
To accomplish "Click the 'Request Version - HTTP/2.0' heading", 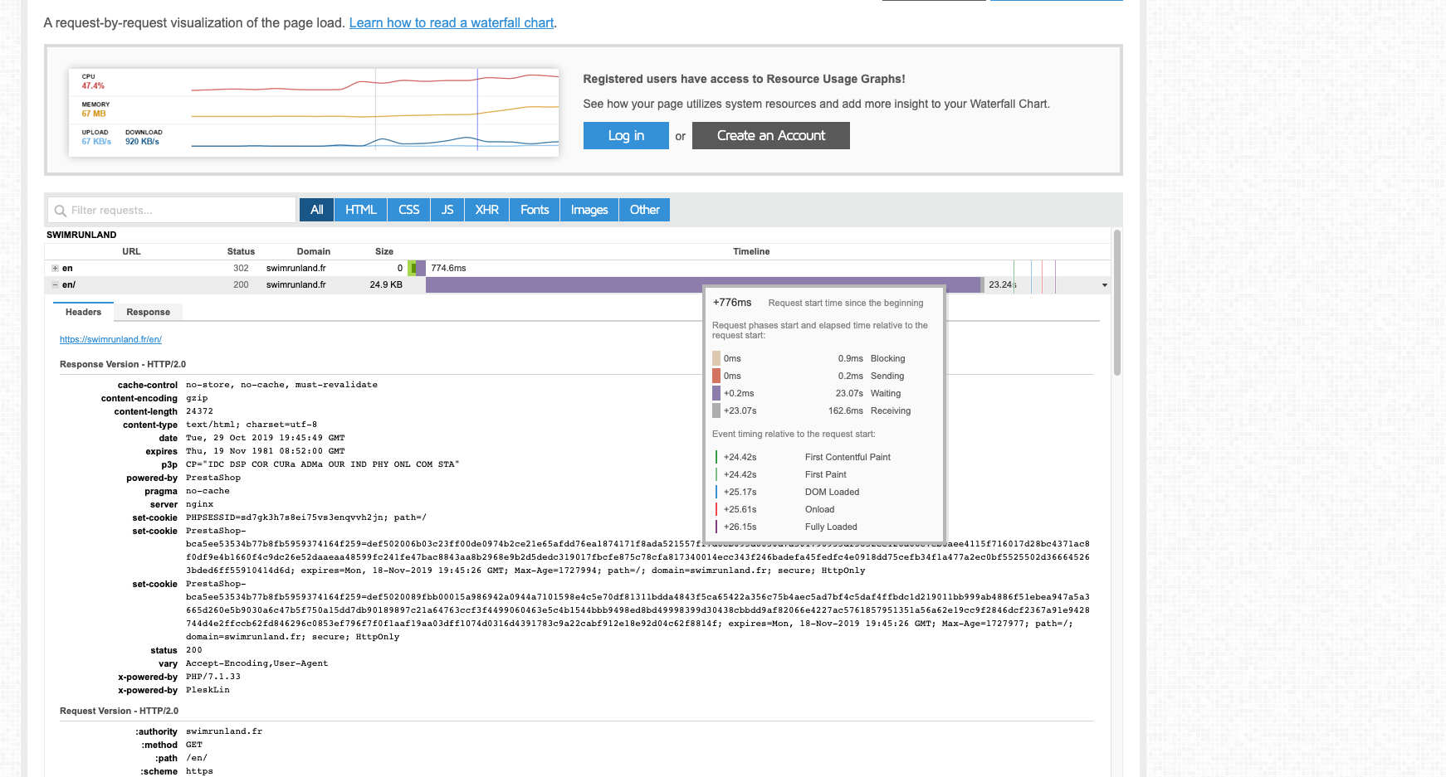I will pos(119,711).
